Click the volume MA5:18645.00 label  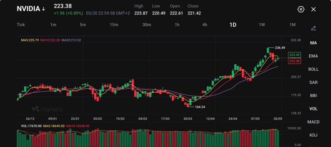pos(54,126)
